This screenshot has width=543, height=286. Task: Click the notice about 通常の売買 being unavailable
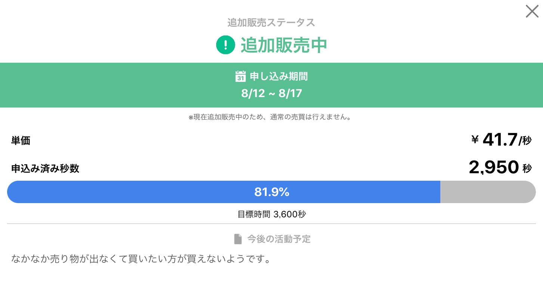pos(271,117)
